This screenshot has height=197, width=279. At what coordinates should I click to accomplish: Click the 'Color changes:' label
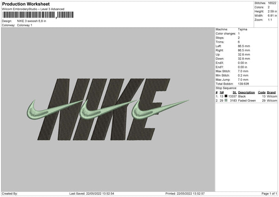(226, 33)
